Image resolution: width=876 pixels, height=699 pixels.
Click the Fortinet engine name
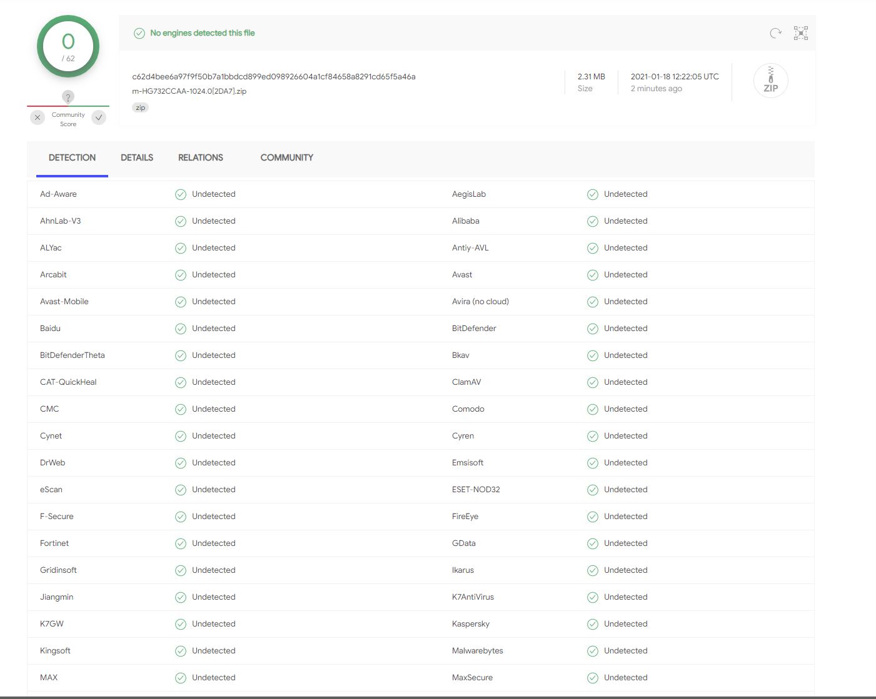54,543
